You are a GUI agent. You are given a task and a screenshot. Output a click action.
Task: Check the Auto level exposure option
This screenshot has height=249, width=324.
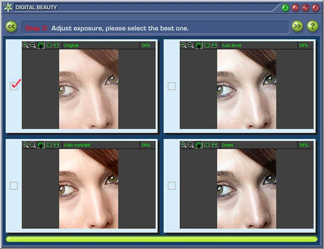(172, 86)
